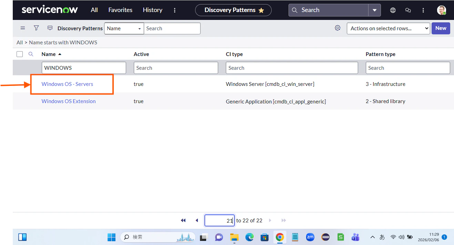Click the Name filter box containing WINDOWS
The width and height of the screenshot is (454, 245).
tap(84, 68)
